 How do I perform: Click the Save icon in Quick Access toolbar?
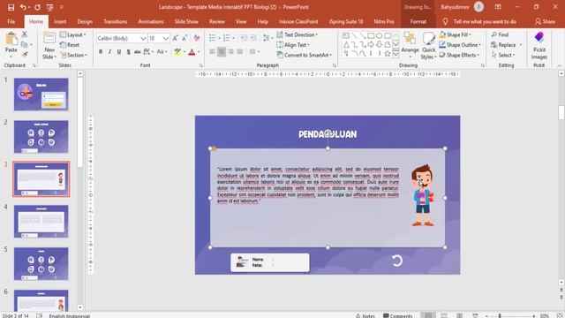point(11,7)
